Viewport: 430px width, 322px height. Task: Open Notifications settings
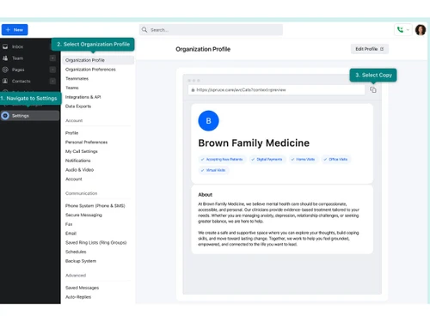point(77,161)
